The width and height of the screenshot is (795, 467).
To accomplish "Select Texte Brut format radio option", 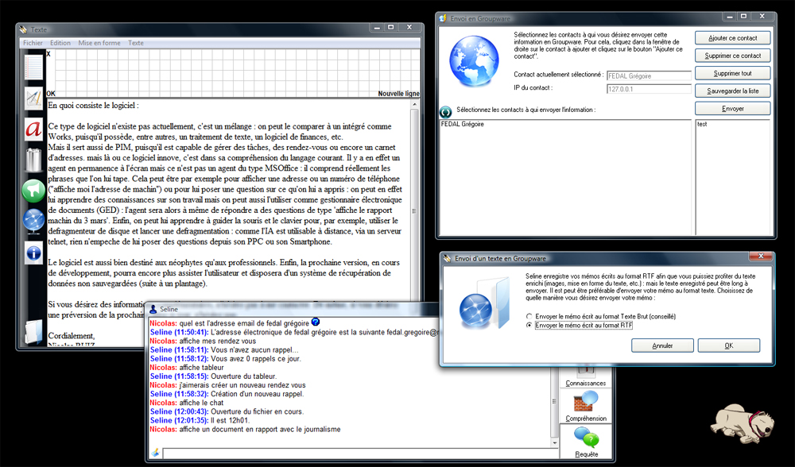I will tap(529, 316).
